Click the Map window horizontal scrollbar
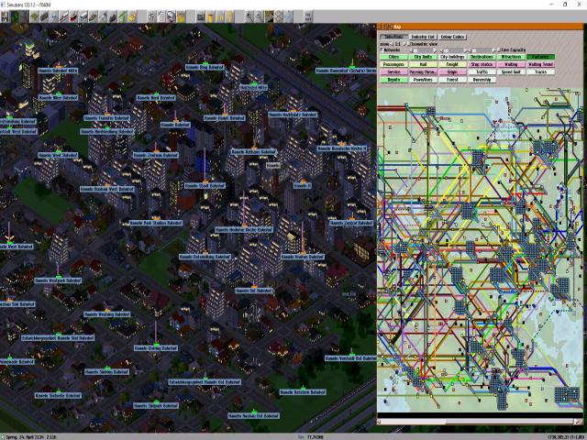Screen dimensions: 587x440 [480, 422]
